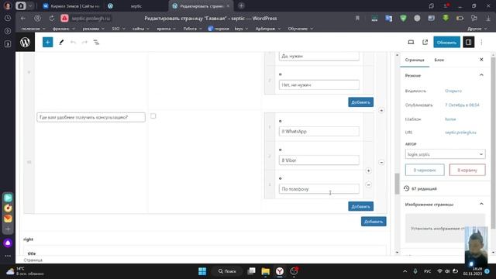Undo the last editor change
Image resolution: width=496 pixels, height=279 pixels.
point(73,42)
